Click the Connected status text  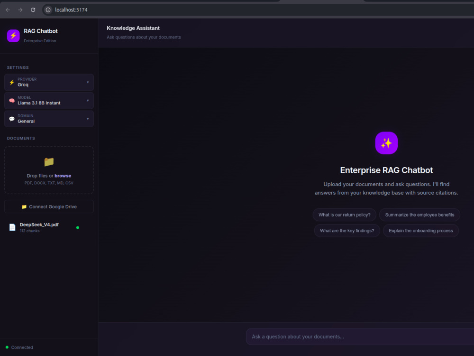pyautogui.click(x=22, y=347)
